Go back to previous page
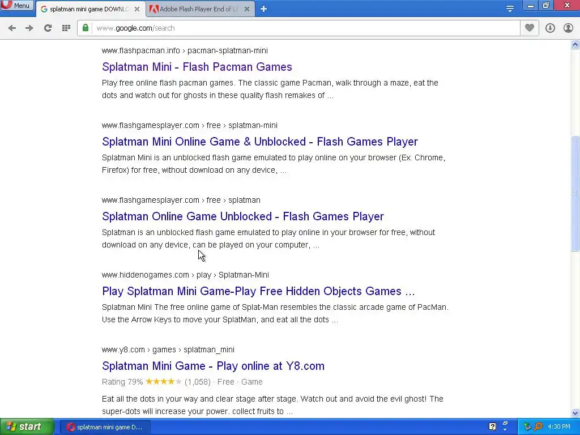The image size is (580, 435). pyautogui.click(x=12, y=28)
